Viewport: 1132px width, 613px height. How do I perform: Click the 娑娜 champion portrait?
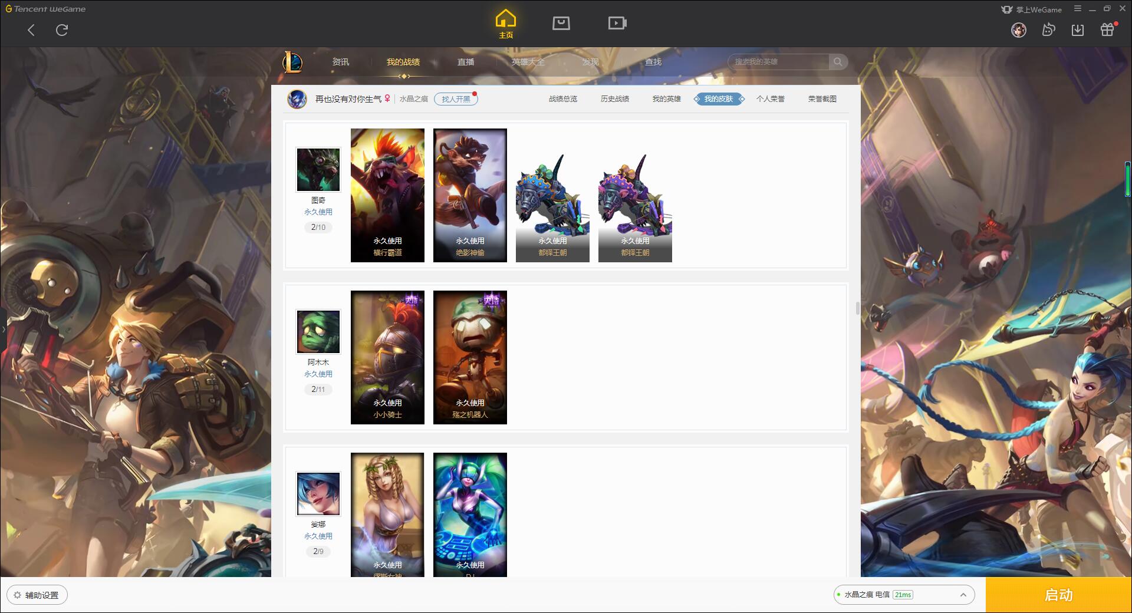coord(318,494)
